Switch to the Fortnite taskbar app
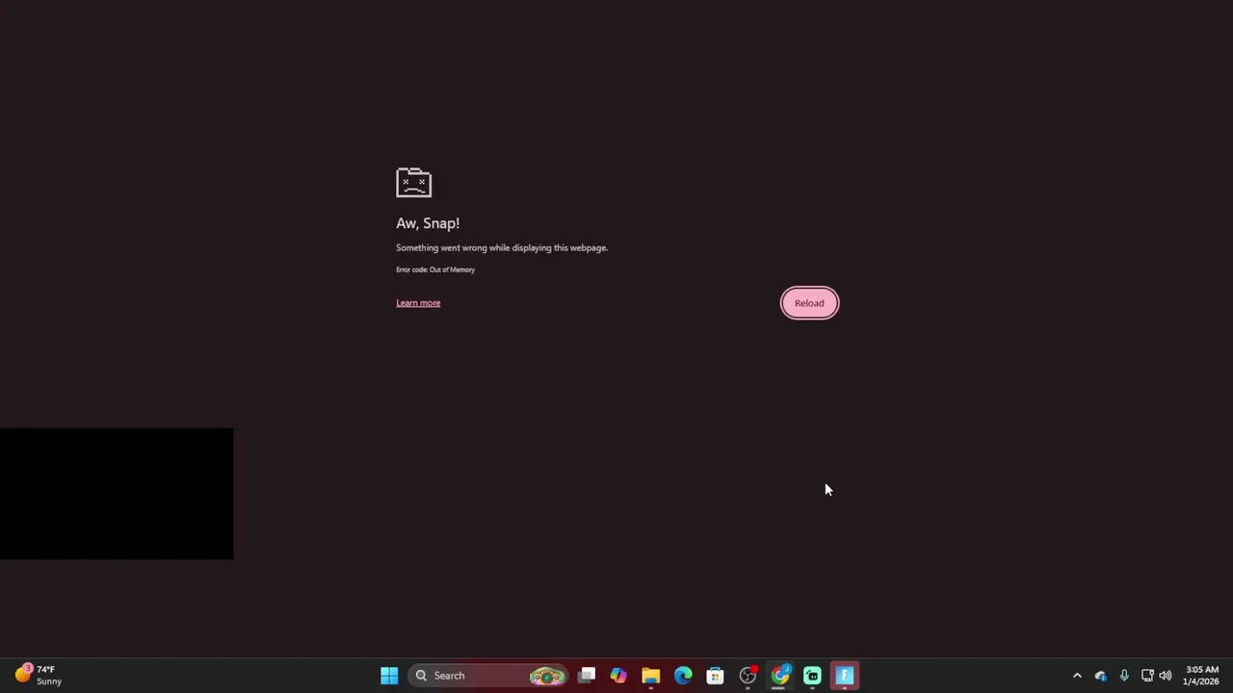Image resolution: width=1233 pixels, height=693 pixels. pyautogui.click(x=845, y=676)
